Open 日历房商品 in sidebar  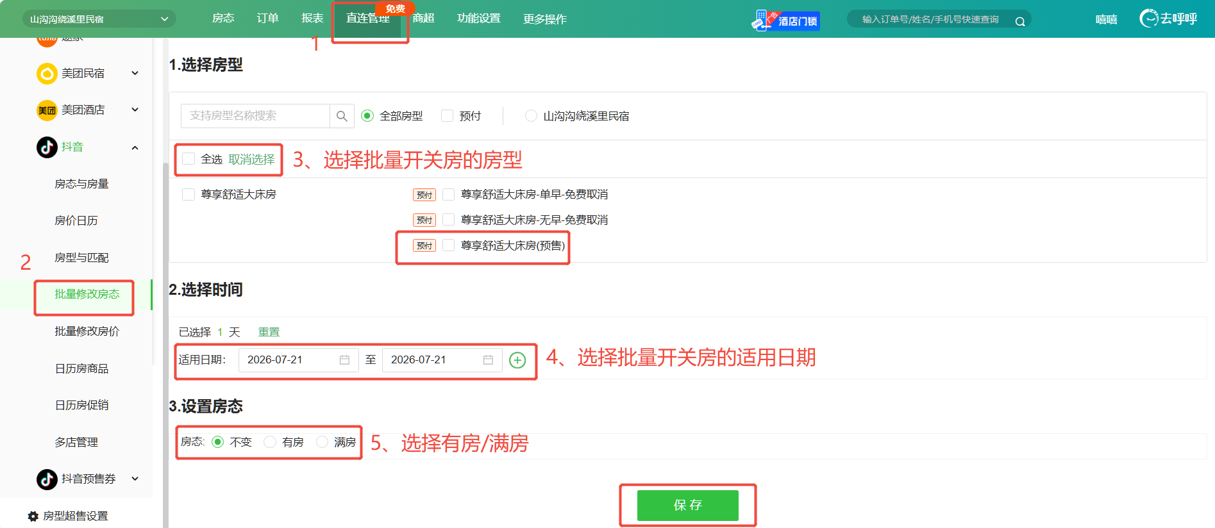tap(81, 368)
